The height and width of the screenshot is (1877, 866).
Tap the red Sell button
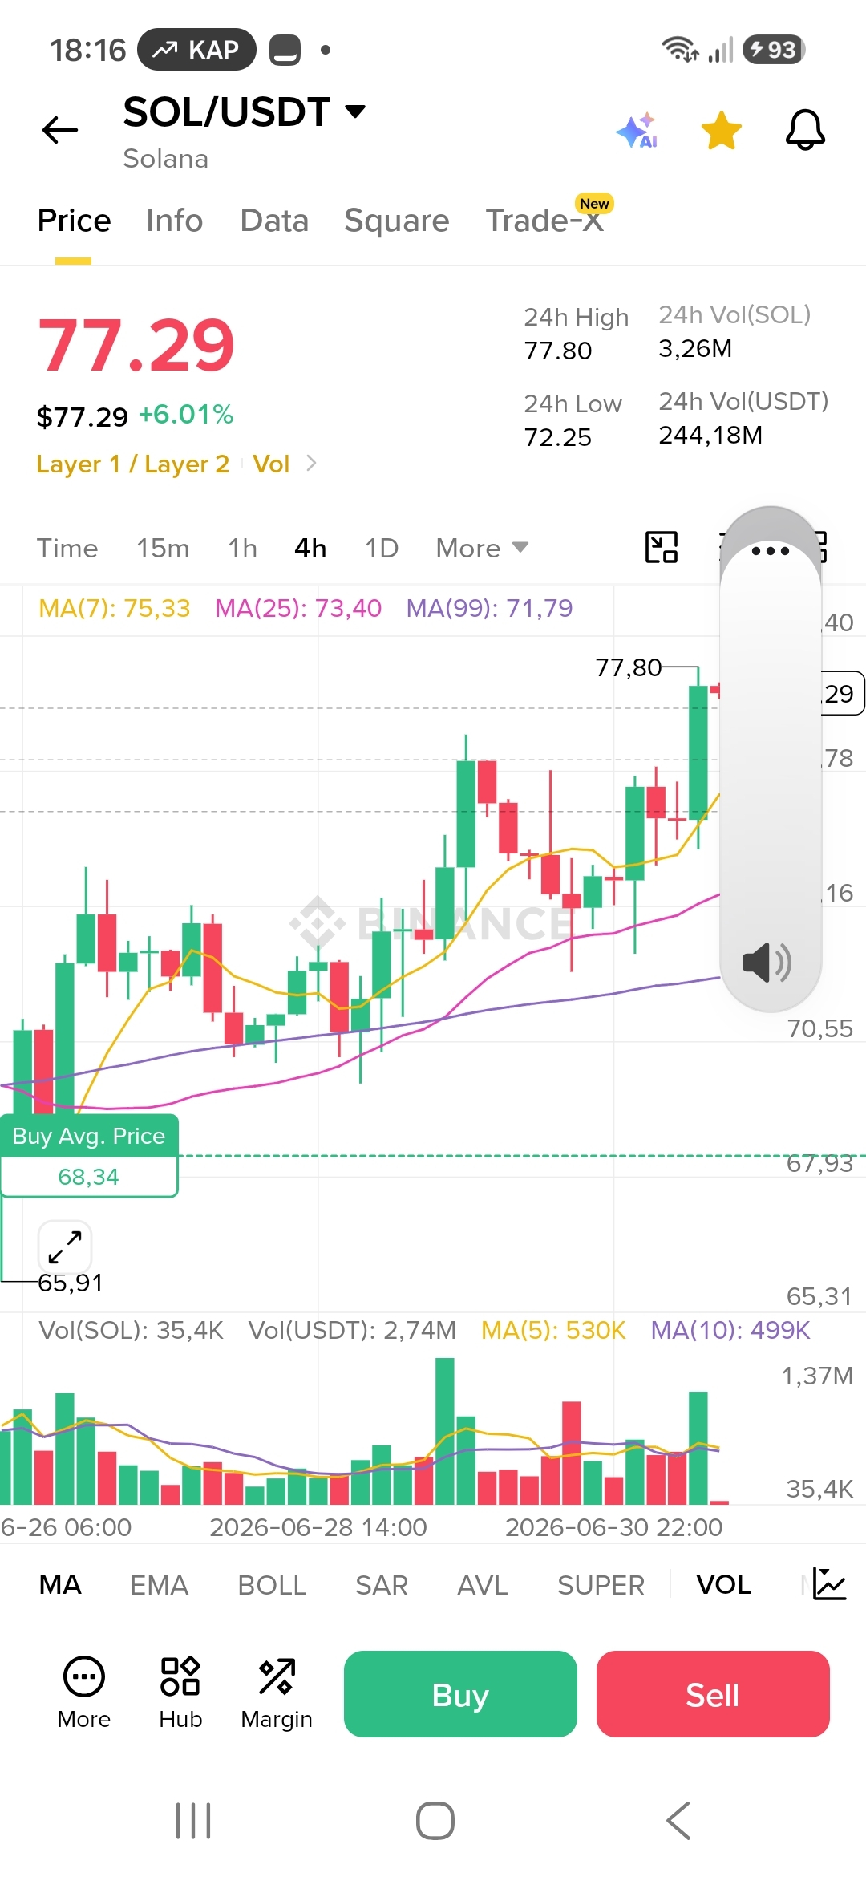coord(713,1694)
